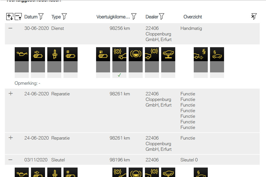Click the car on lift inspection icon
This screenshot has width=266, height=177.
point(168,54)
